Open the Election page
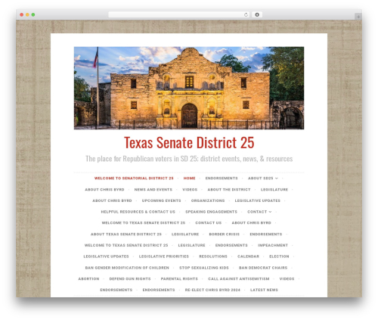Screen dimensions: 378x320 click(x=279, y=256)
